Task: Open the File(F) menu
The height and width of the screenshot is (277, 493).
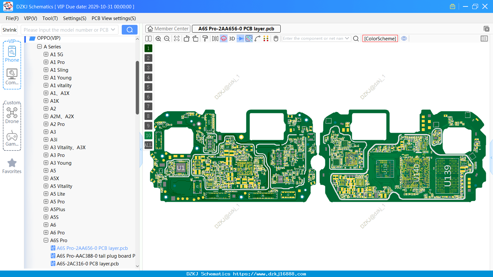Action: coord(12,18)
